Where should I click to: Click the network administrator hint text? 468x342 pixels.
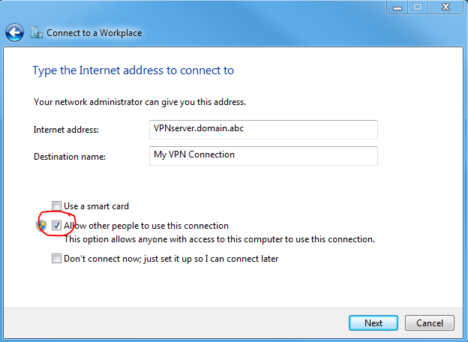pos(139,101)
